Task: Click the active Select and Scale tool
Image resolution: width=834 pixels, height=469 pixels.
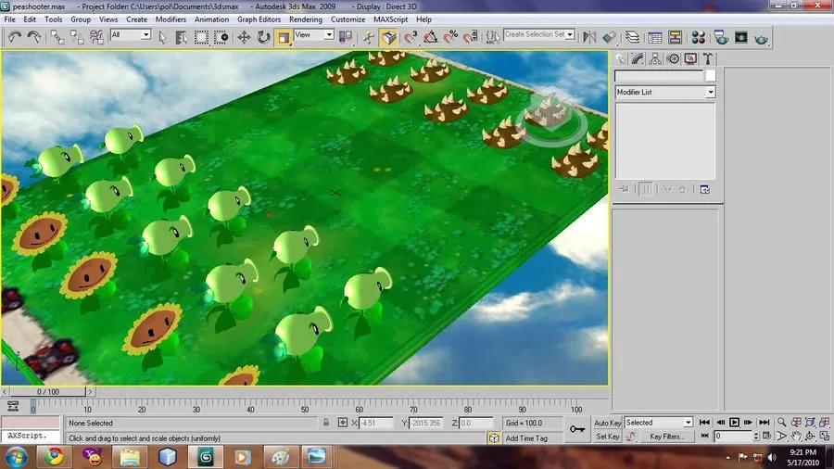Action: point(284,37)
